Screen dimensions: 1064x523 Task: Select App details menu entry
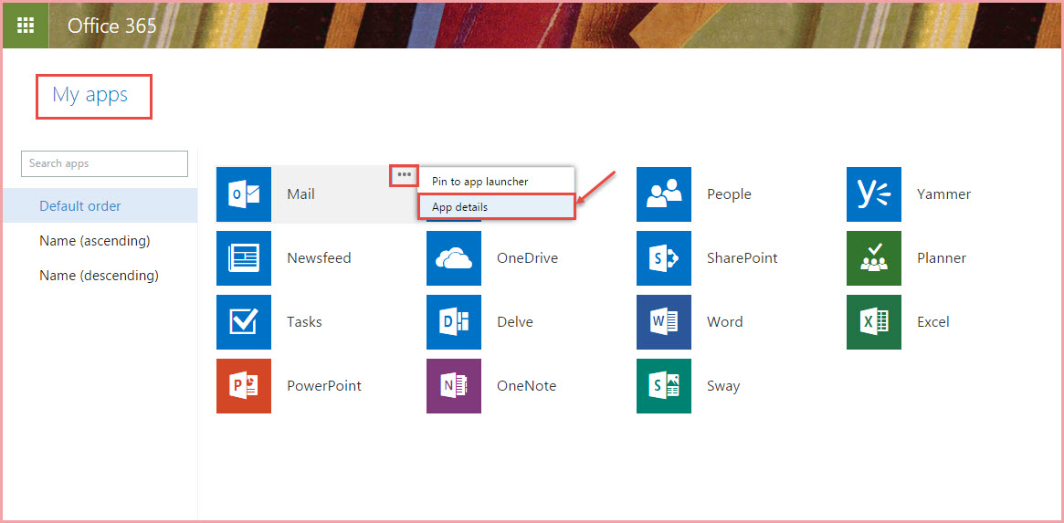[496, 207]
